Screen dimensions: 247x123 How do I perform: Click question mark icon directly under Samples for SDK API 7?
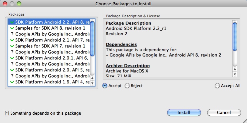coord(12,52)
